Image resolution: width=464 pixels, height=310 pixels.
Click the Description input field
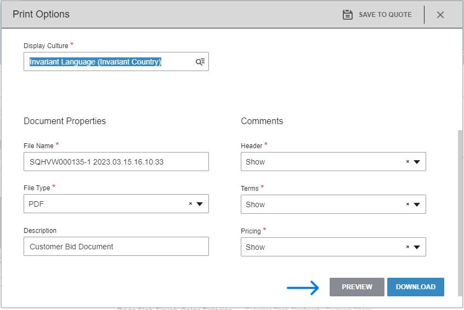click(x=116, y=247)
